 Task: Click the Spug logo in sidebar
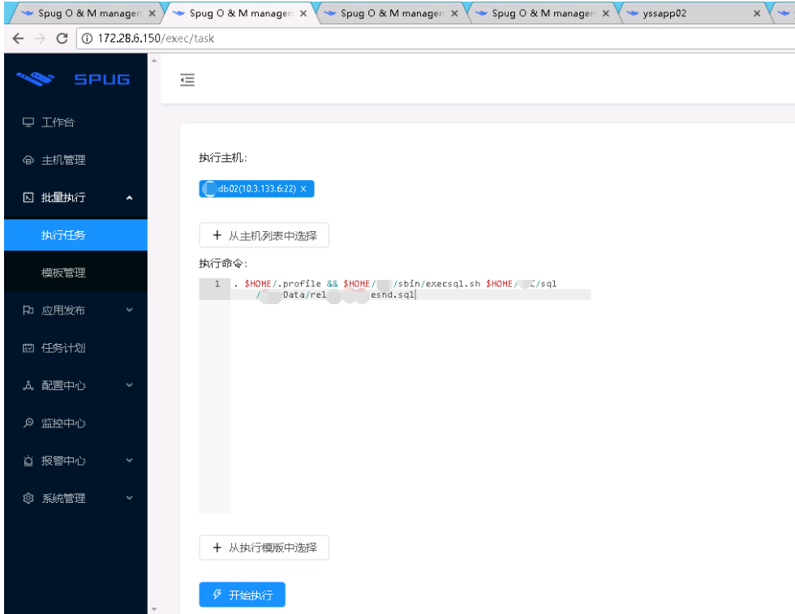(x=74, y=79)
